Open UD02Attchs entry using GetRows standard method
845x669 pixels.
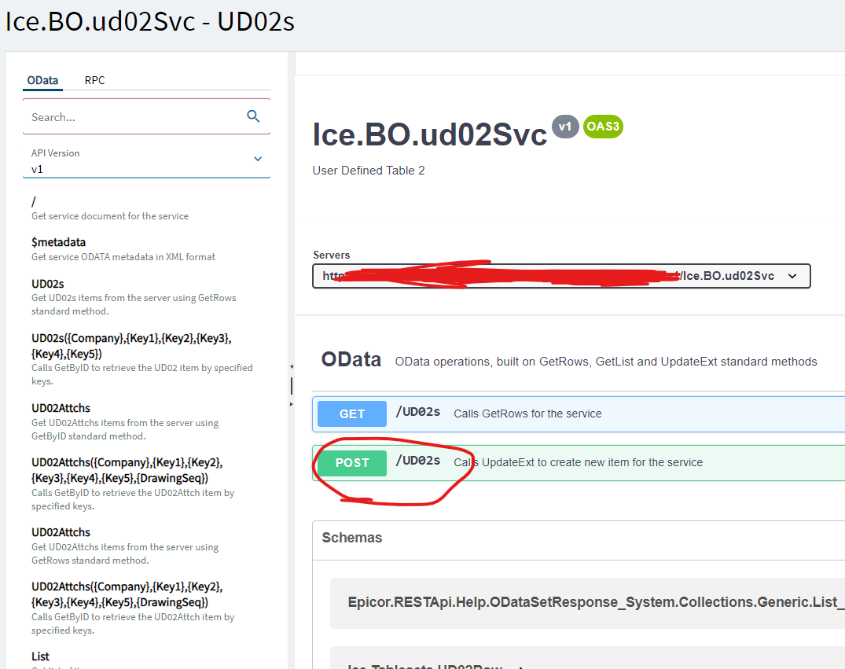click(125, 546)
